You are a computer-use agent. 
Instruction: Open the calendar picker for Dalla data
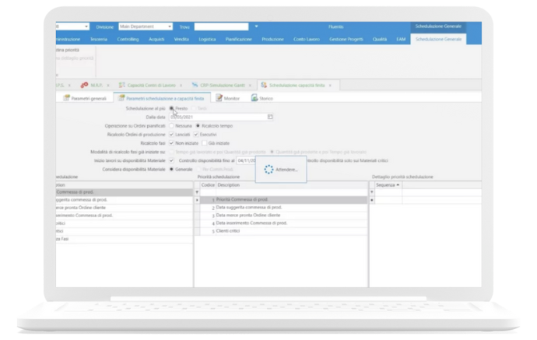(x=270, y=117)
